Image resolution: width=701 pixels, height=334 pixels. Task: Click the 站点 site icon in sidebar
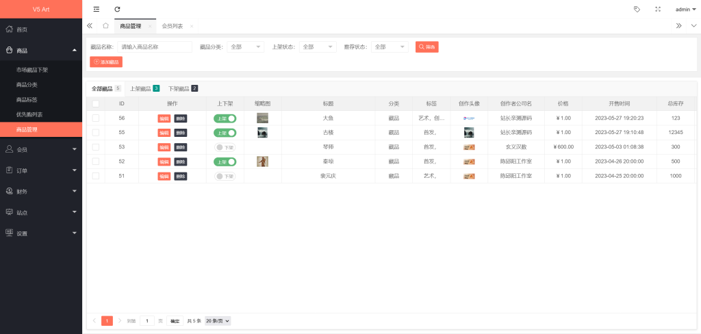[9, 212]
